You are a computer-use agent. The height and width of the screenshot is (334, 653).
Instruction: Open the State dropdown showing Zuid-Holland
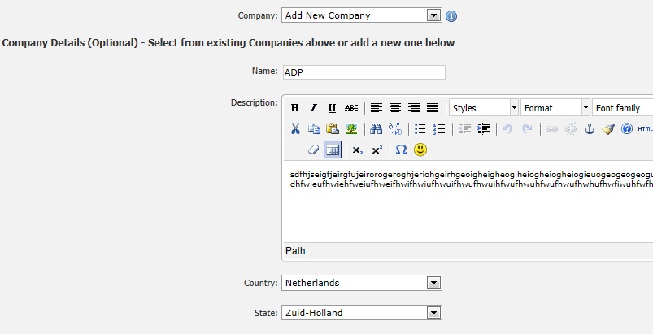[362, 313]
